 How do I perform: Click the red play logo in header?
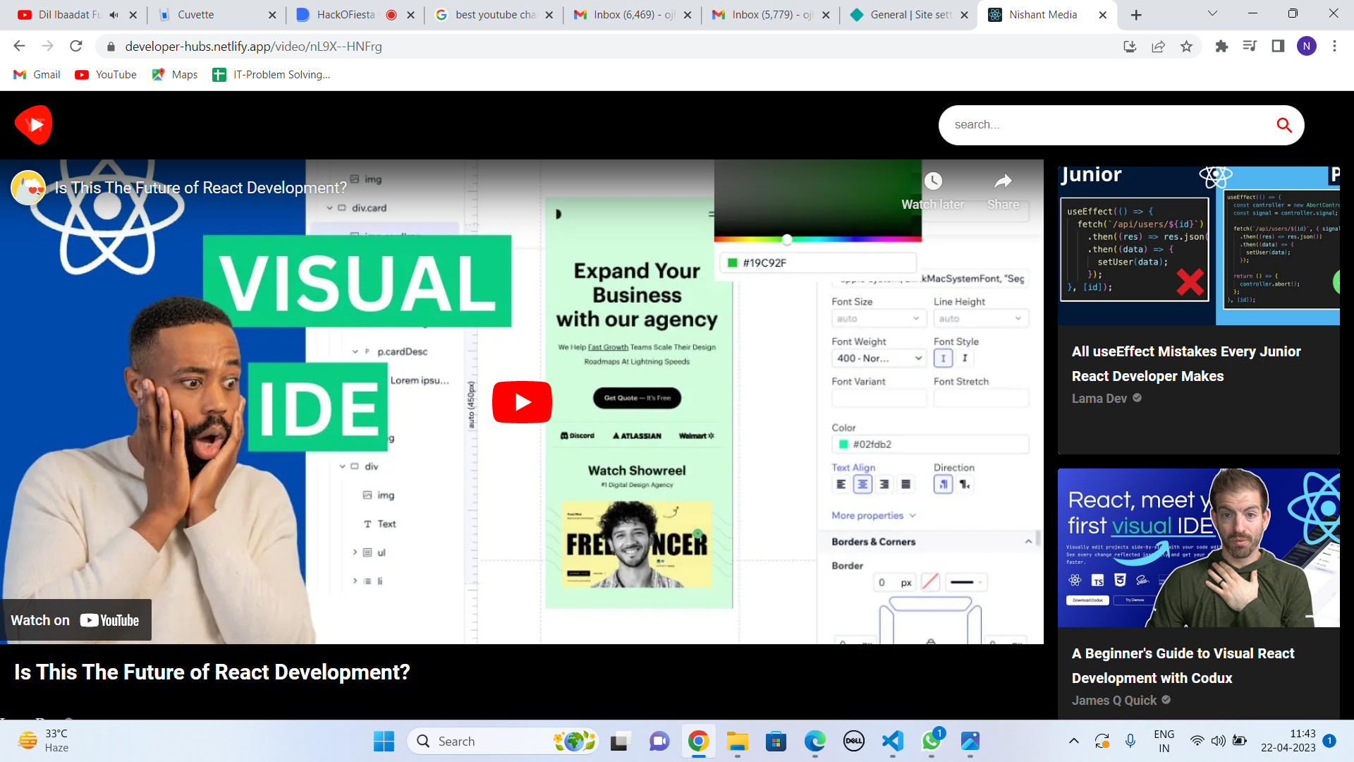[33, 125]
